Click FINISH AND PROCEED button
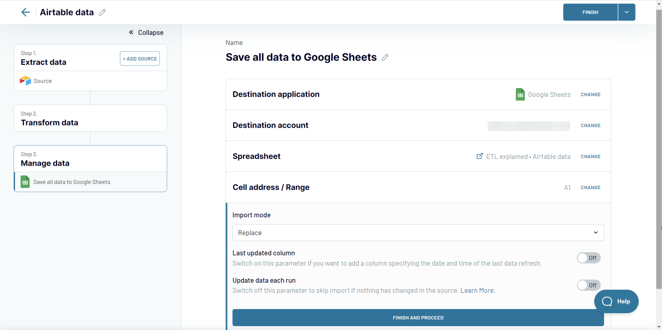This screenshot has width=662, height=330. (418, 318)
